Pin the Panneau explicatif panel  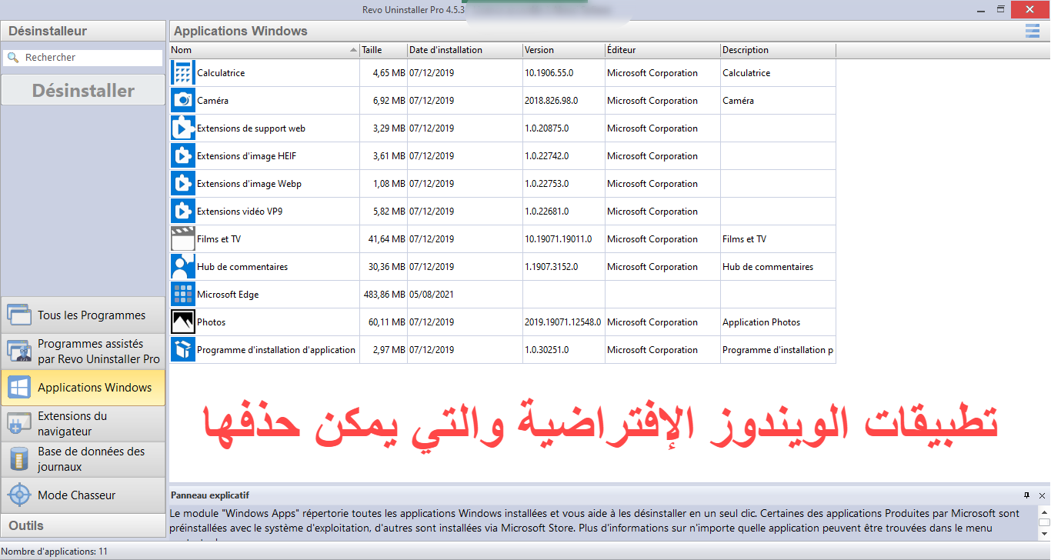[1026, 495]
